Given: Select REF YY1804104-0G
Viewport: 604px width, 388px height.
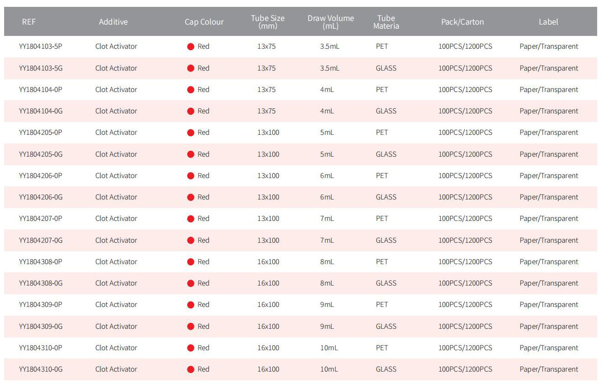Looking at the screenshot, I should 41,111.
